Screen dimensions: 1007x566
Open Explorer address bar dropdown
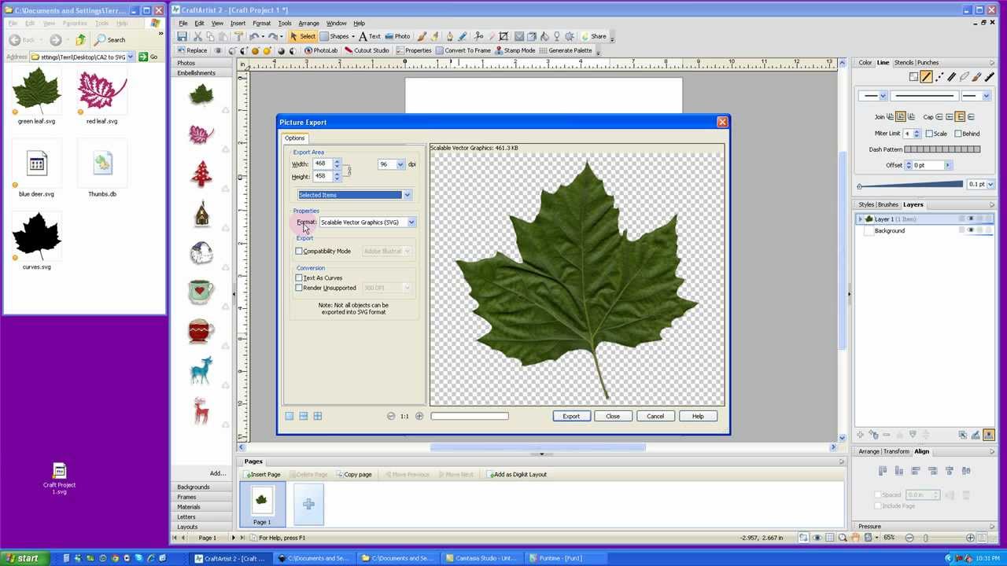click(x=131, y=57)
